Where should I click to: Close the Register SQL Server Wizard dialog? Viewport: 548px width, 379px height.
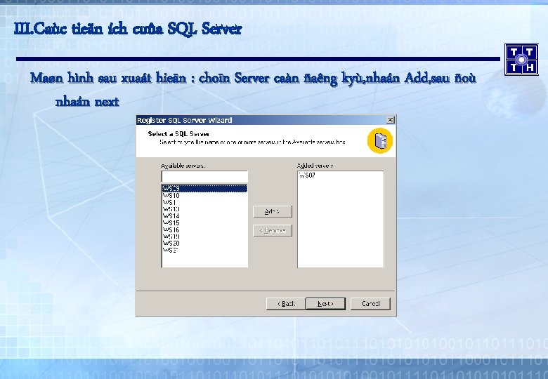[391, 120]
